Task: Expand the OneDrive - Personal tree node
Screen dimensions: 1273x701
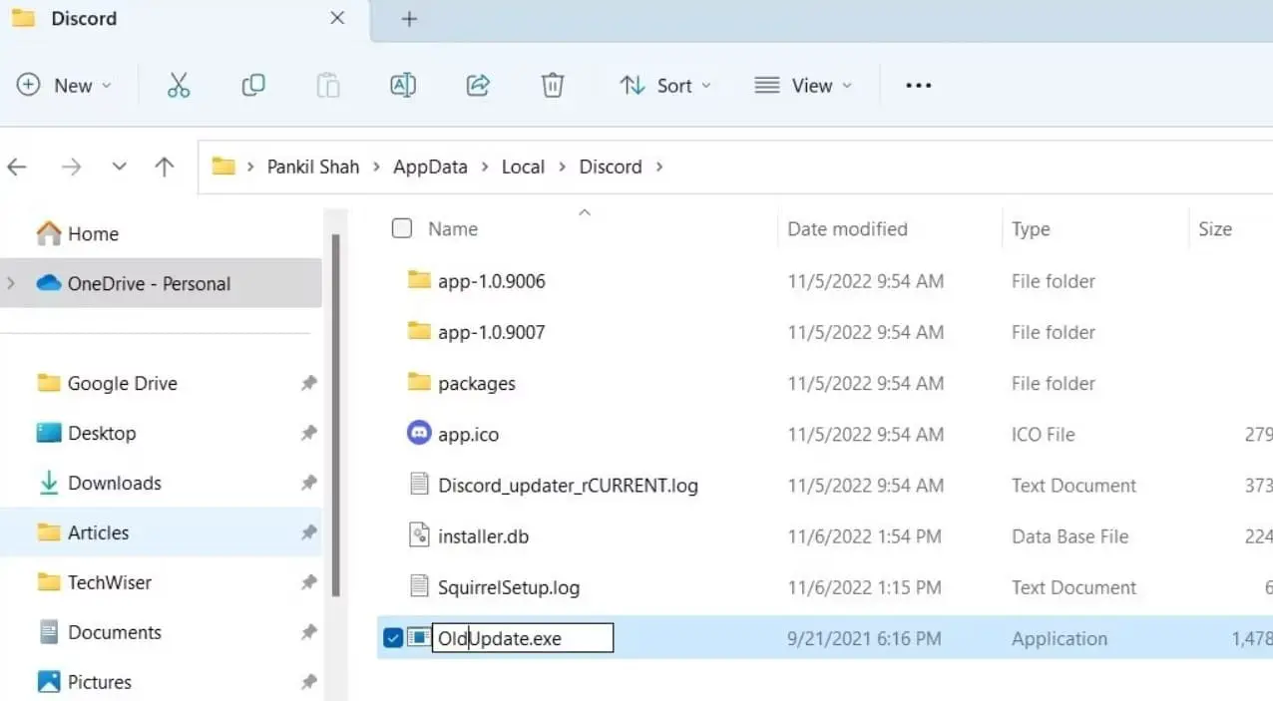Action: pos(11,284)
